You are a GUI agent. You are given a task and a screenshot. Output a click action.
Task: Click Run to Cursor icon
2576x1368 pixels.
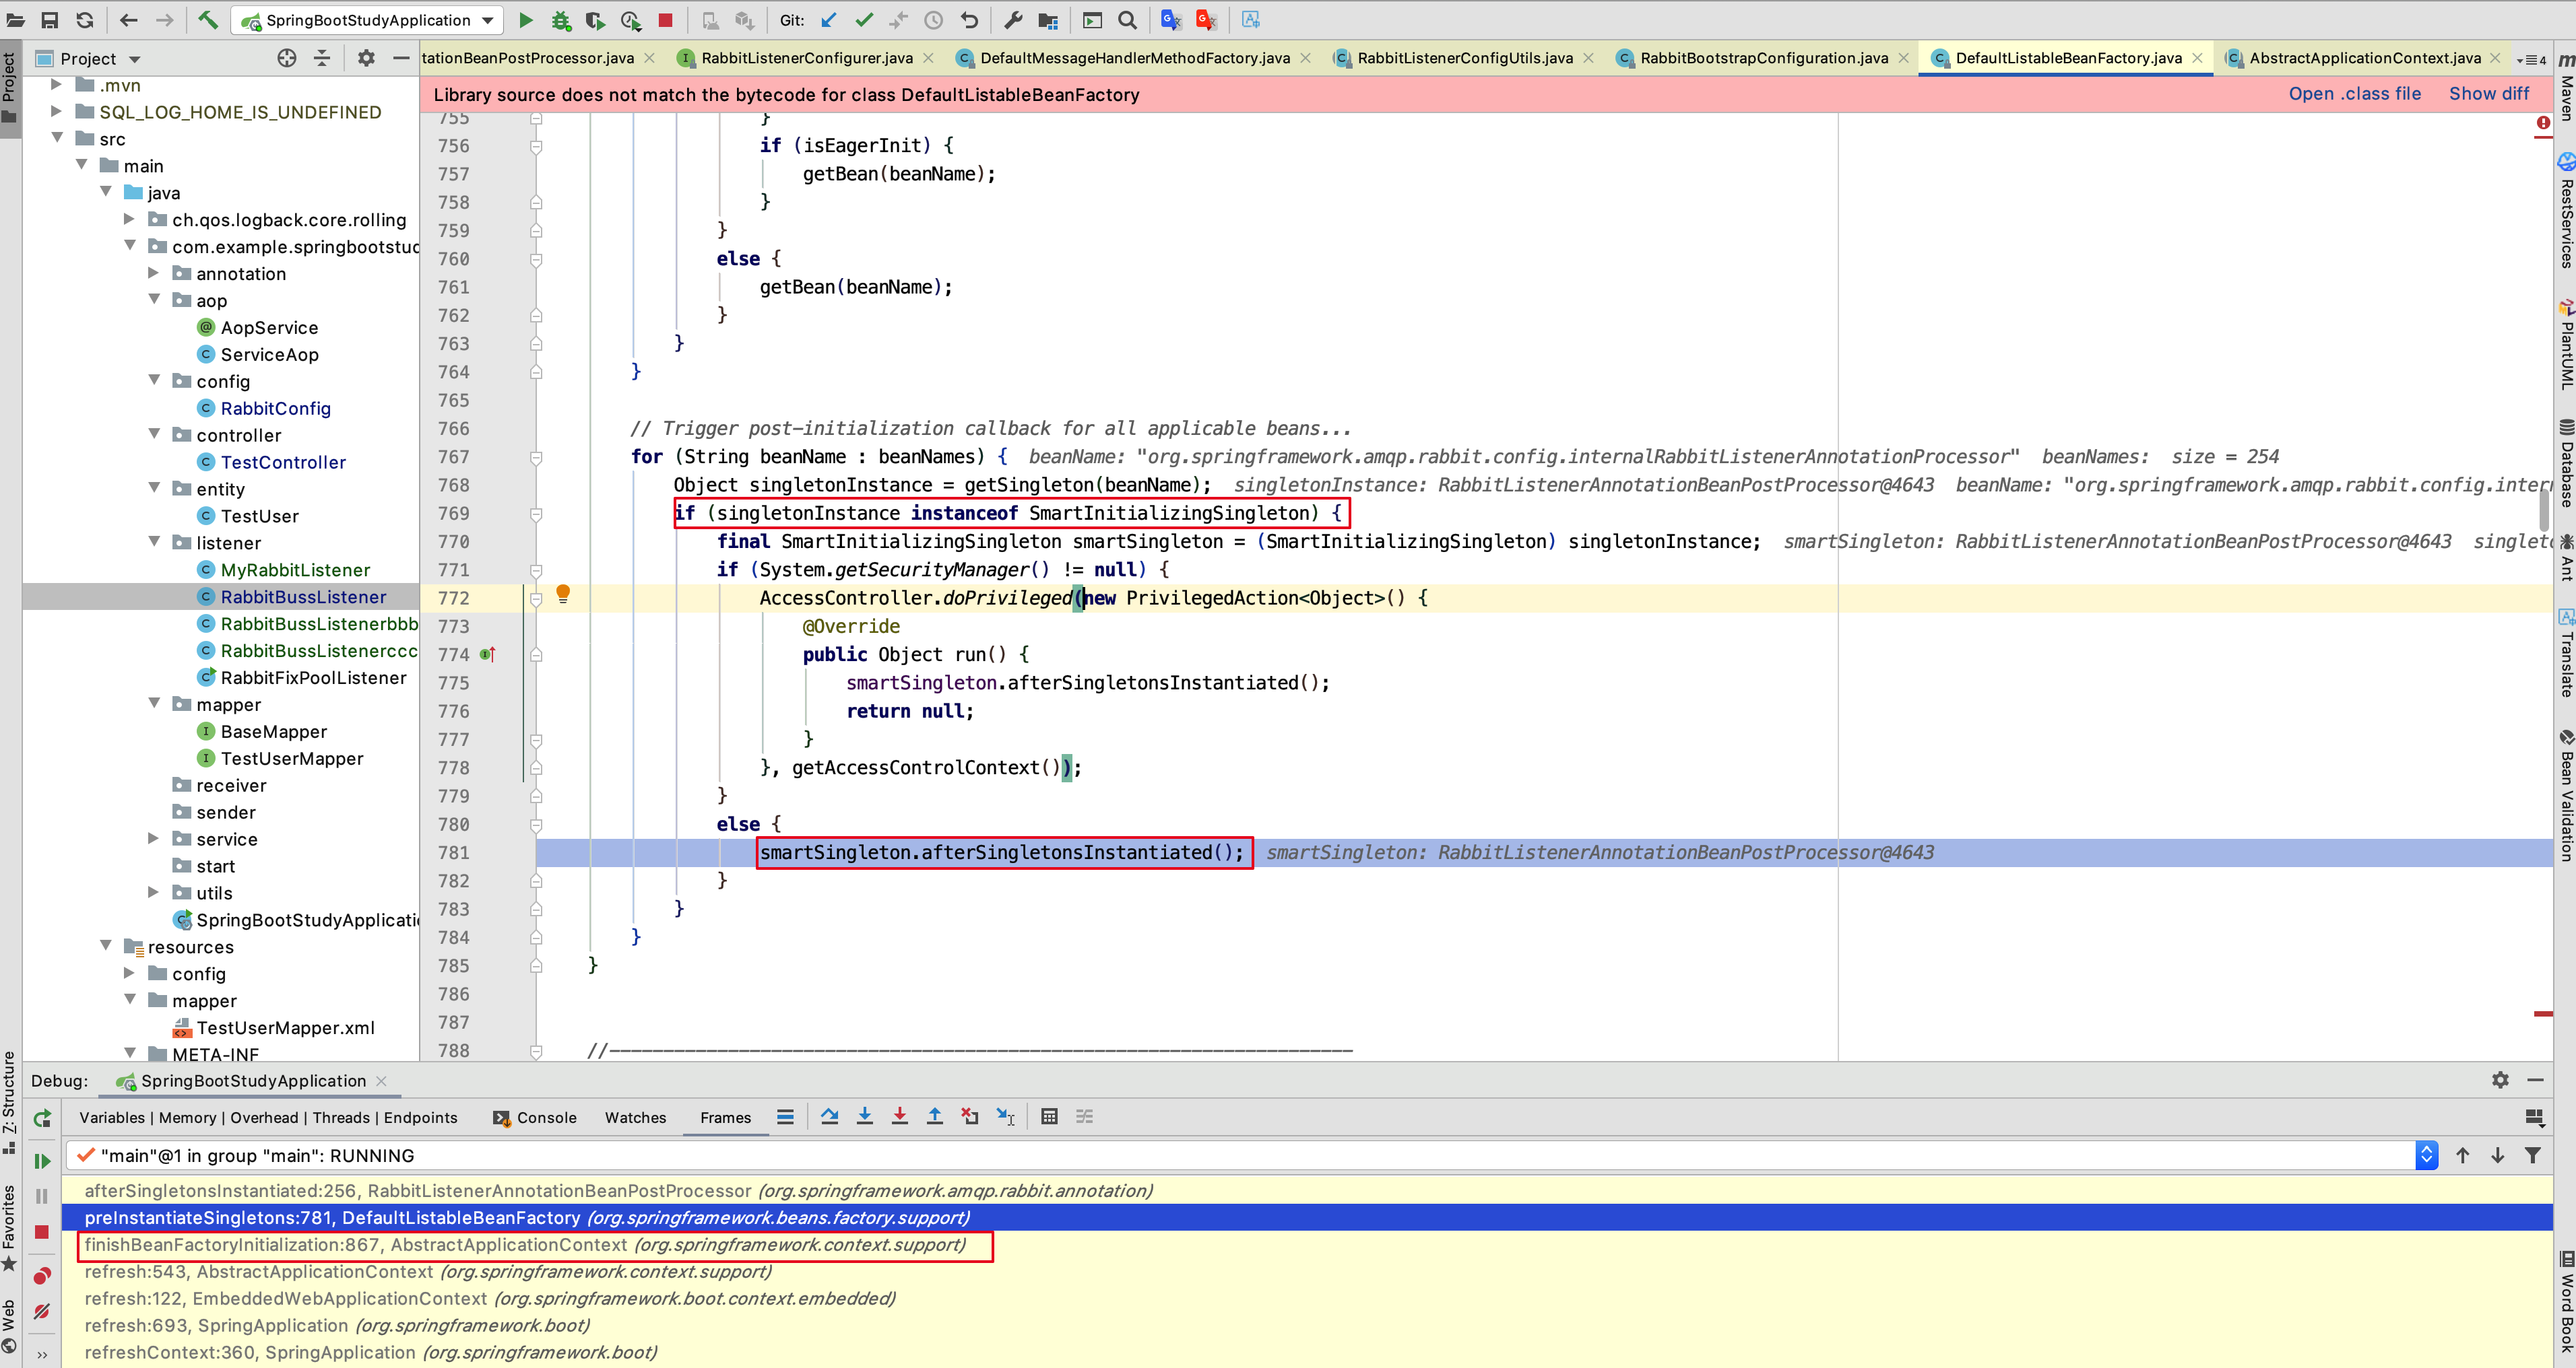coord(1005,1116)
